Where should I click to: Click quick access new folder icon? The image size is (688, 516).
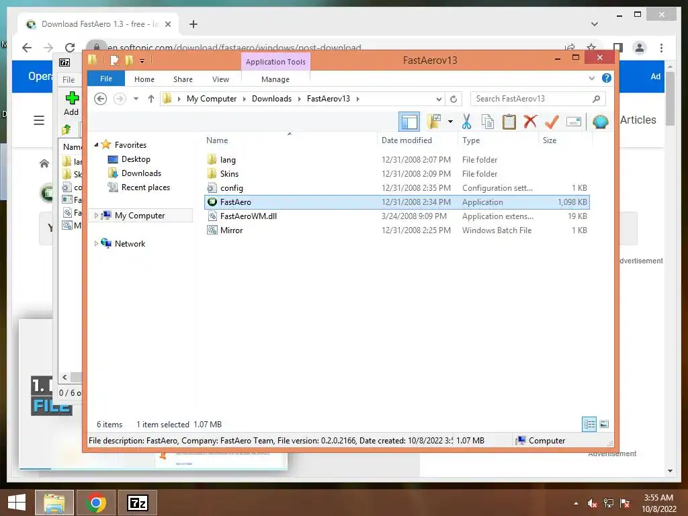129,60
